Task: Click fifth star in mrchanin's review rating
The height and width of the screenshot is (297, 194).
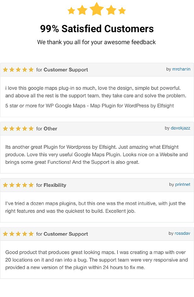Action: (31, 70)
